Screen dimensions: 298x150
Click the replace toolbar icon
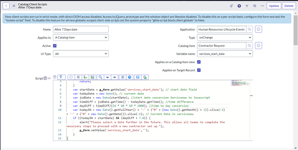coord(85,77)
